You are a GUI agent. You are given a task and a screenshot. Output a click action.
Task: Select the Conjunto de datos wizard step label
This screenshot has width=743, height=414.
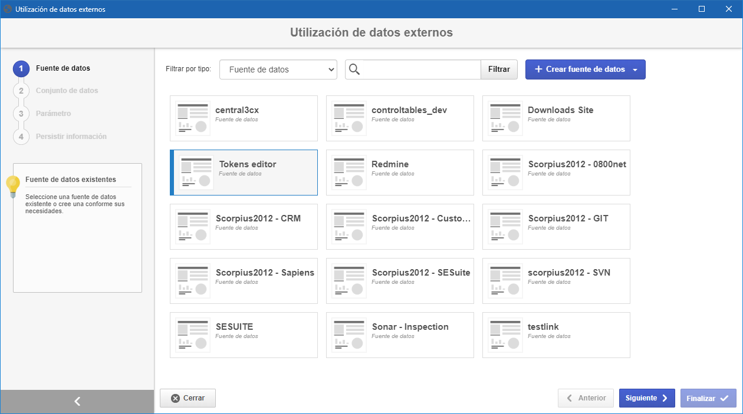point(67,91)
